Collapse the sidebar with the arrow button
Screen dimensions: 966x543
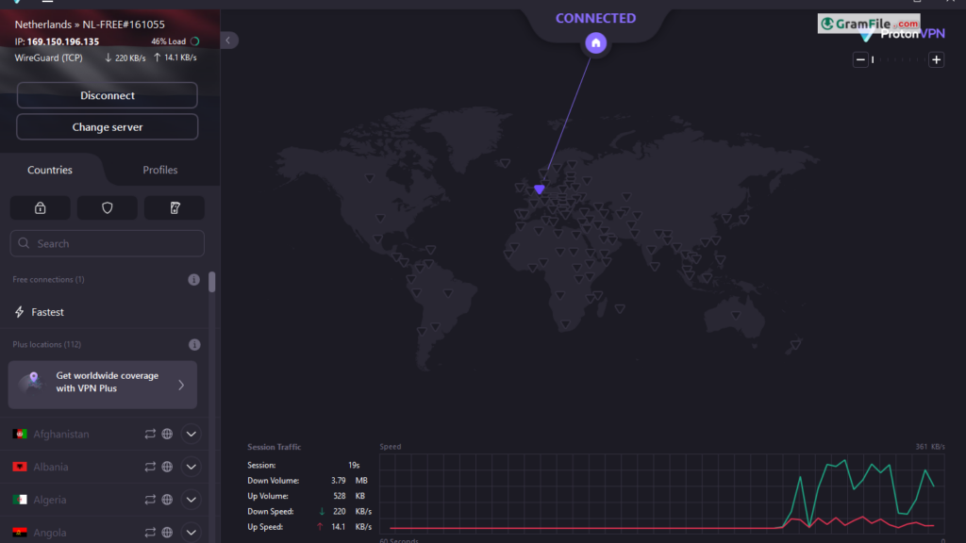(229, 41)
